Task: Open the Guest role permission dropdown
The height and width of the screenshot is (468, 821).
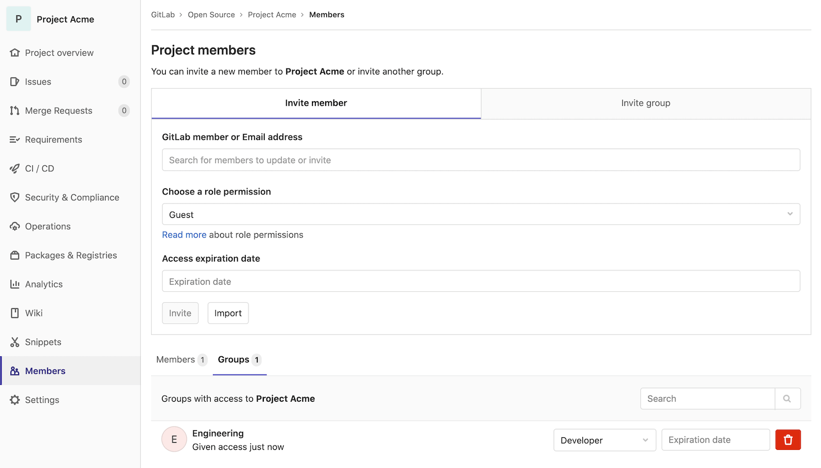Action: click(x=481, y=215)
